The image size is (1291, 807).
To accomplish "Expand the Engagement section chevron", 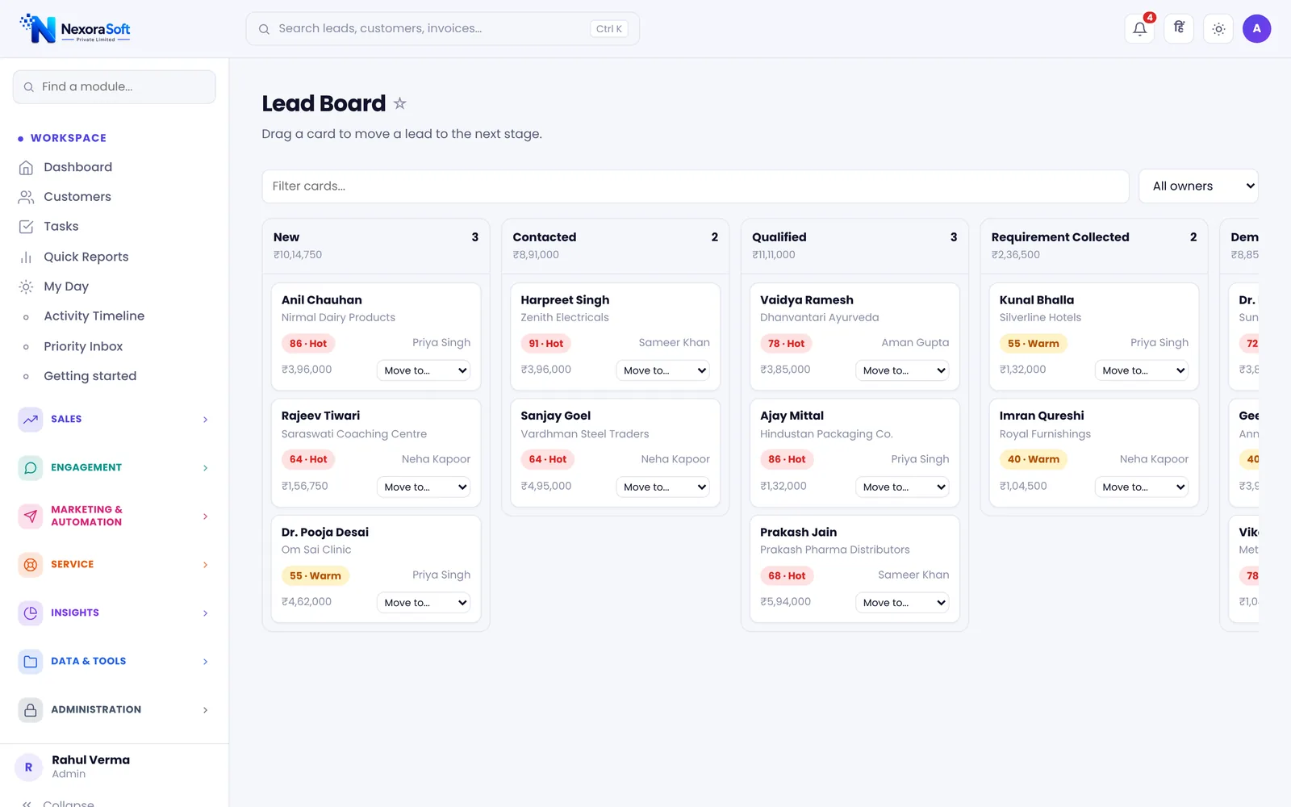I will pyautogui.click(x=205, y=468).
